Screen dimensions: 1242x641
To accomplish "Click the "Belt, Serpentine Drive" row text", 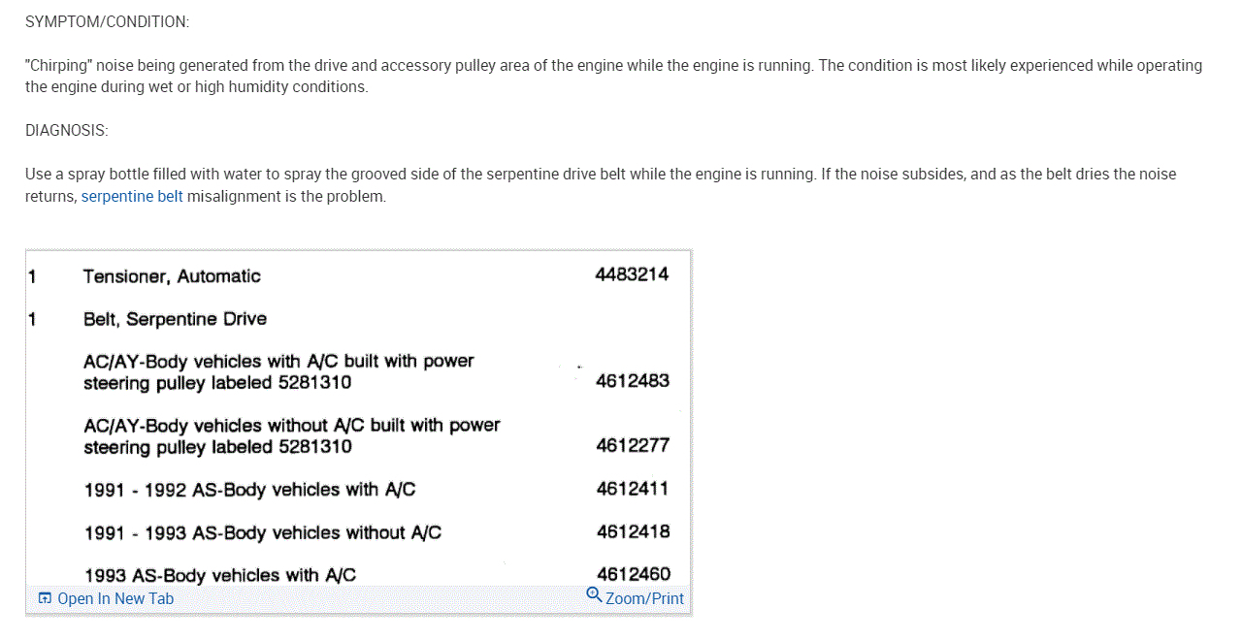I will coord(175,319).
